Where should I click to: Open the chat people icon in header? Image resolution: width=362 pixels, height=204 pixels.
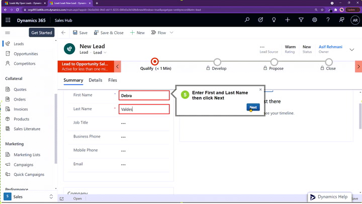341,20
